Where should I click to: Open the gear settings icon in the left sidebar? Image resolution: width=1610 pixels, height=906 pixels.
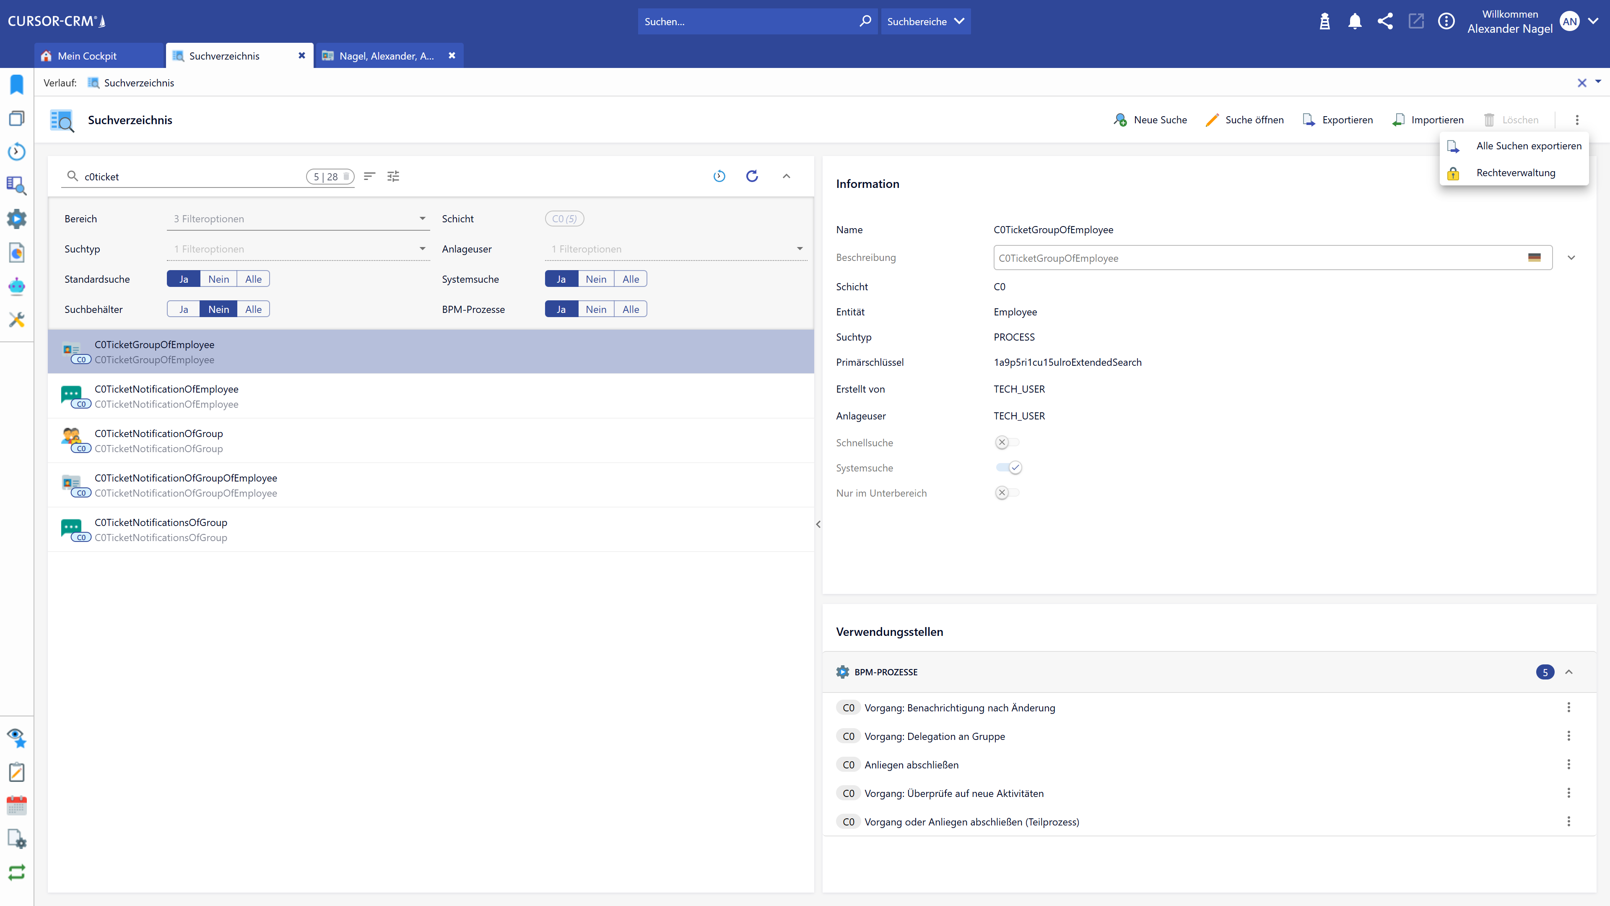click(17, 219)
